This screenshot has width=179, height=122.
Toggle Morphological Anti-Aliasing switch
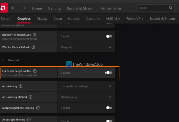click(x=109, y=108)
